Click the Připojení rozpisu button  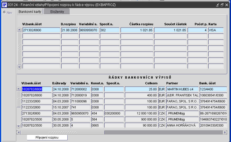pos(47,137)
